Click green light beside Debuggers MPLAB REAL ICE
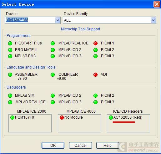This screenshot has height=154, width=161. pos(10,102)
